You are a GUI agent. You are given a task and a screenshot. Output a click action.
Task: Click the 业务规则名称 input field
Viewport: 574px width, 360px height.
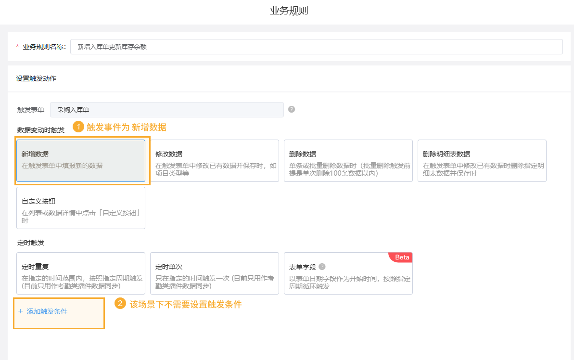tap(316, 47)
